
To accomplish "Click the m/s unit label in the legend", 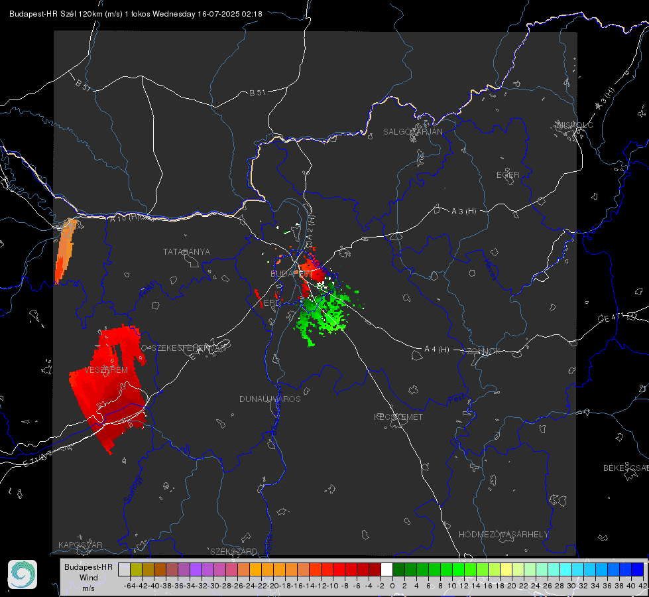I will coord(88,588).
